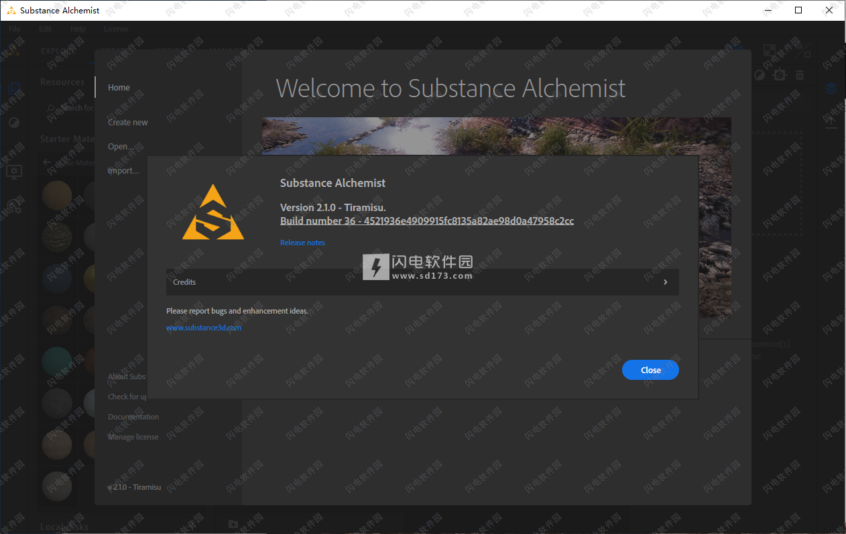Click the new folder icon at the bottom
The image size is (846, 534).
(x=233, y=524)
